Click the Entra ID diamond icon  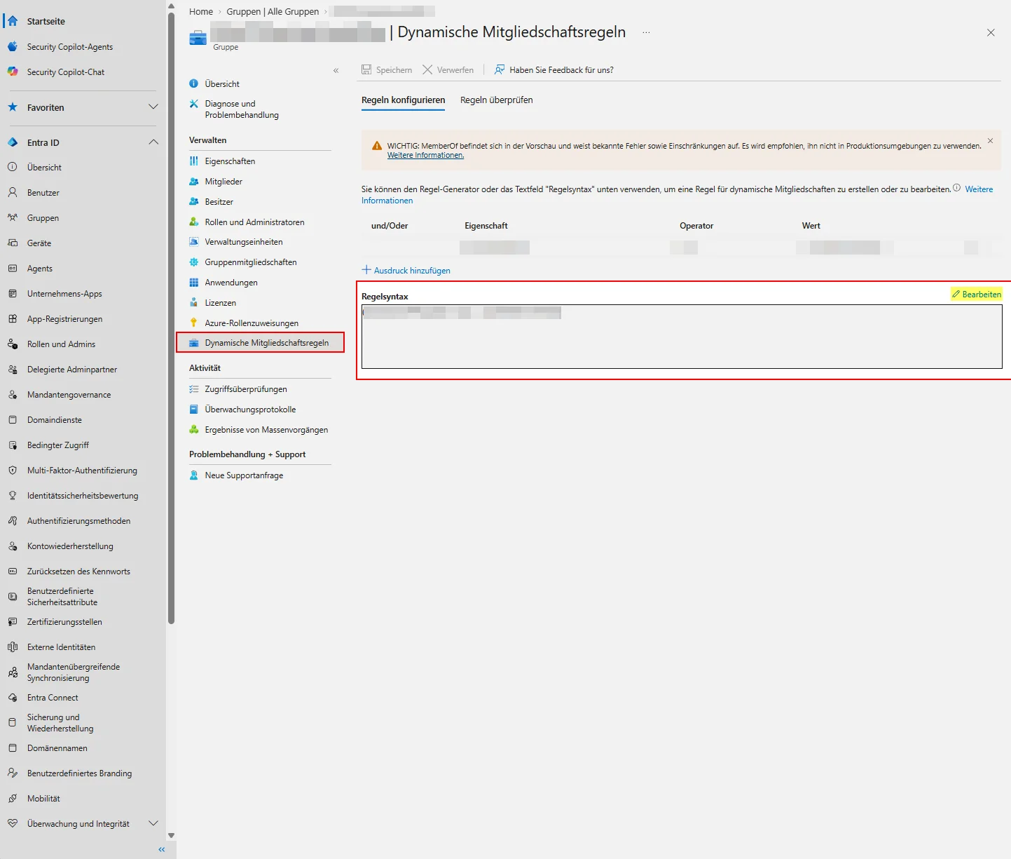13,142
